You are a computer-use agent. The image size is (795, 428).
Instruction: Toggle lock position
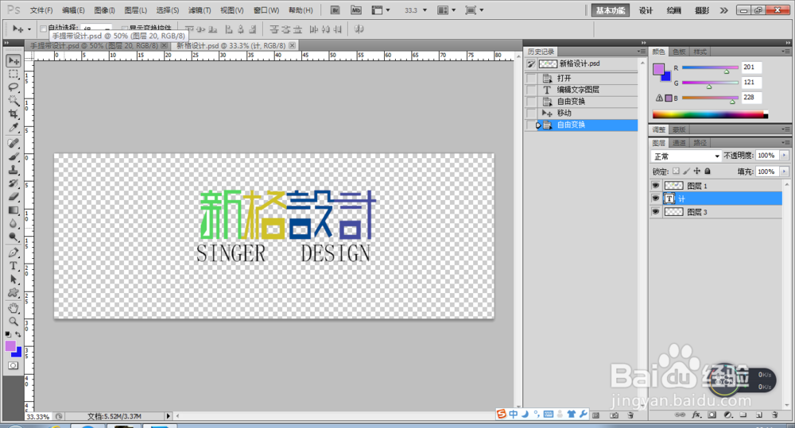pyautogui.click(x=697, y=172)
